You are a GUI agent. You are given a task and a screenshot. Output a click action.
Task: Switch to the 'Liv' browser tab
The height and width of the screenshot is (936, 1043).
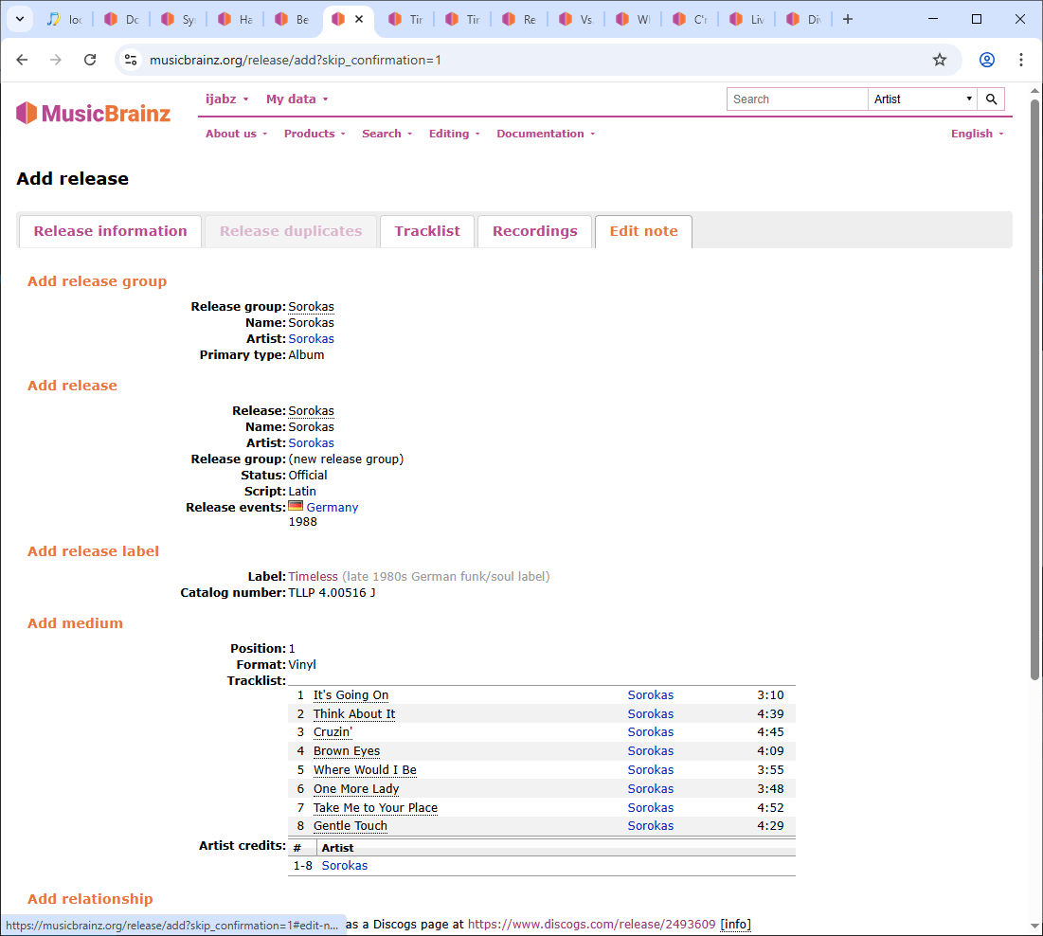747,19
